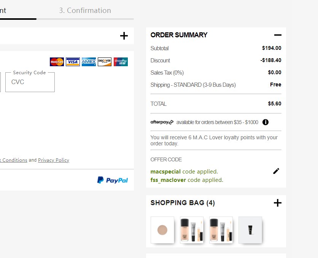
Task: Focus the Security Code CVC field
Action: point(30,82)
